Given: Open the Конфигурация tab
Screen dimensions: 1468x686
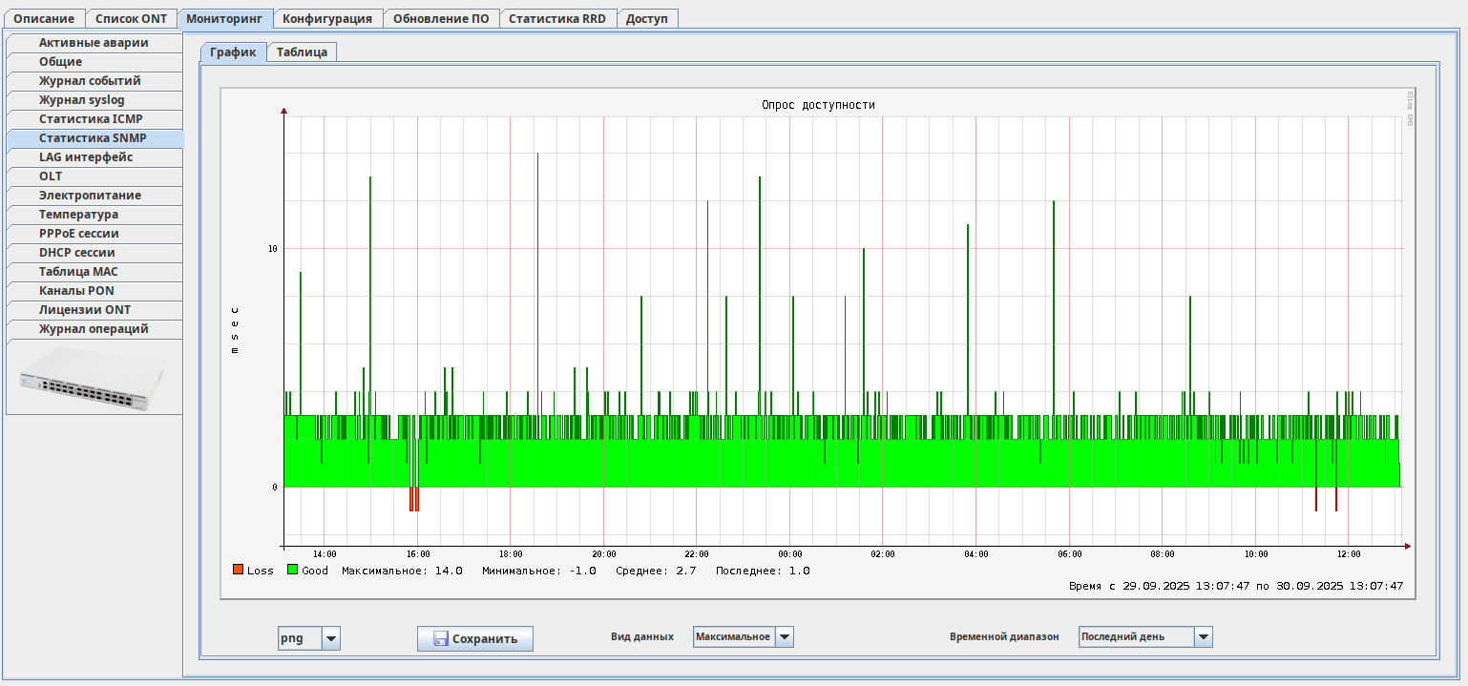Looking at the screenshot, I should coord(327,18).
